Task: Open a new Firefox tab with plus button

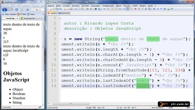Action: [39, 18]
